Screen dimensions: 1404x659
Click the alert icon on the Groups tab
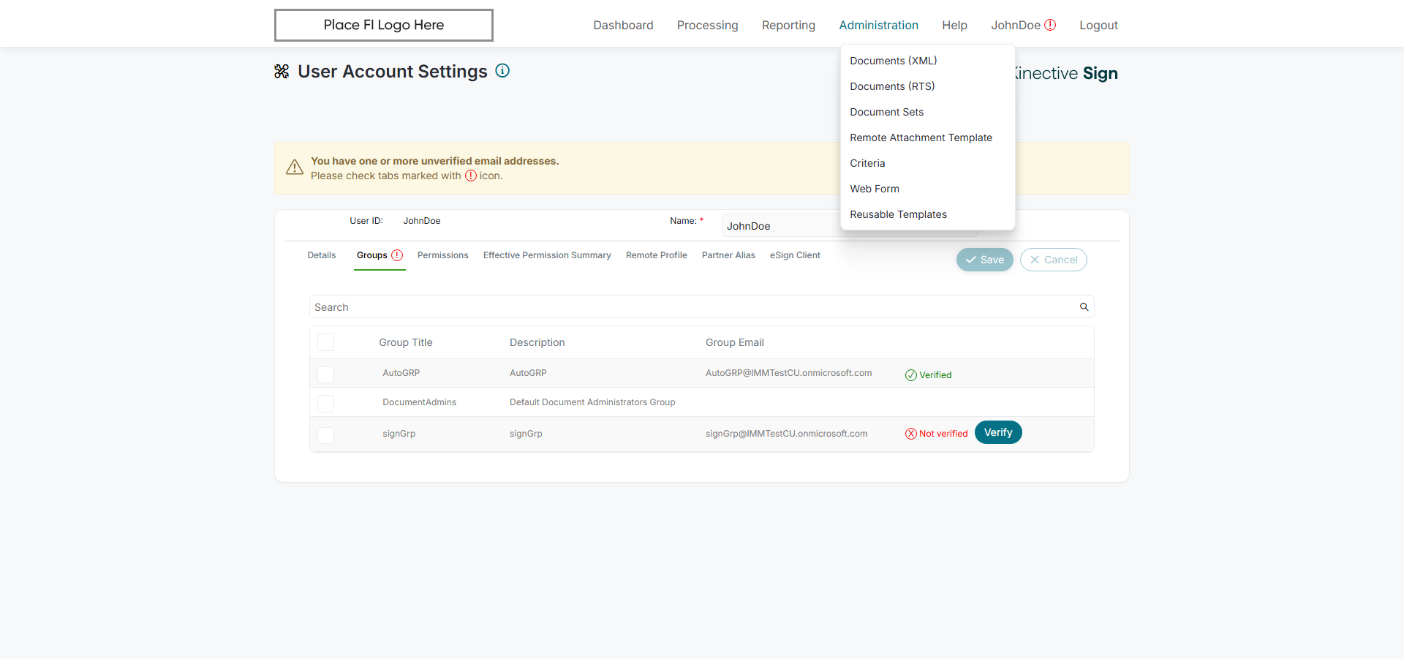397,255
